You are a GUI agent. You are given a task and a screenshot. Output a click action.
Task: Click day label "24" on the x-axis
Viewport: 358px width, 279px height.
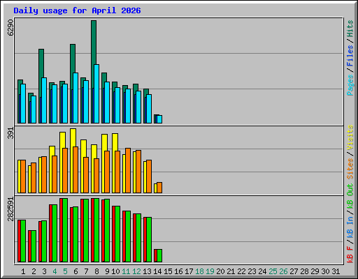262,271
